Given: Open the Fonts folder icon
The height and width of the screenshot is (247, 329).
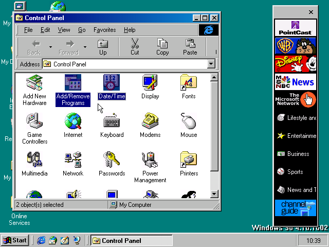Looking at the screenshot, I should 189,83.
